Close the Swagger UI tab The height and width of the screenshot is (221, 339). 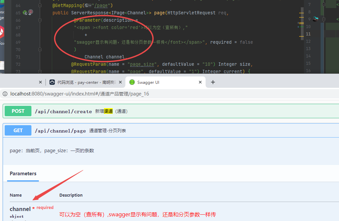(200, 82)
